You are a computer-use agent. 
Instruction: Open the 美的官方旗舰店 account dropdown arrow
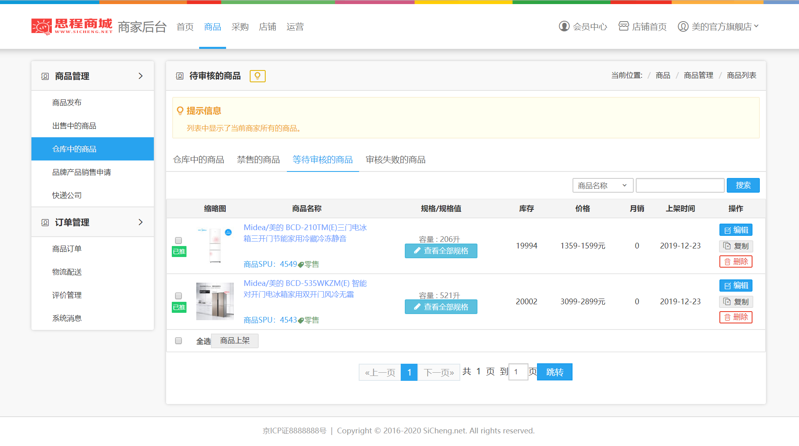[756, 26]
